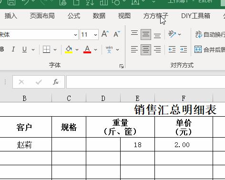Click the increase indent icon
225x180 pixels.
(184, 50)
